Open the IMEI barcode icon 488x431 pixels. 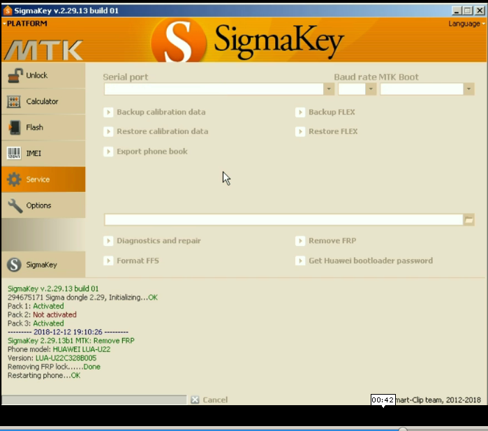click(x=14, y=153)
